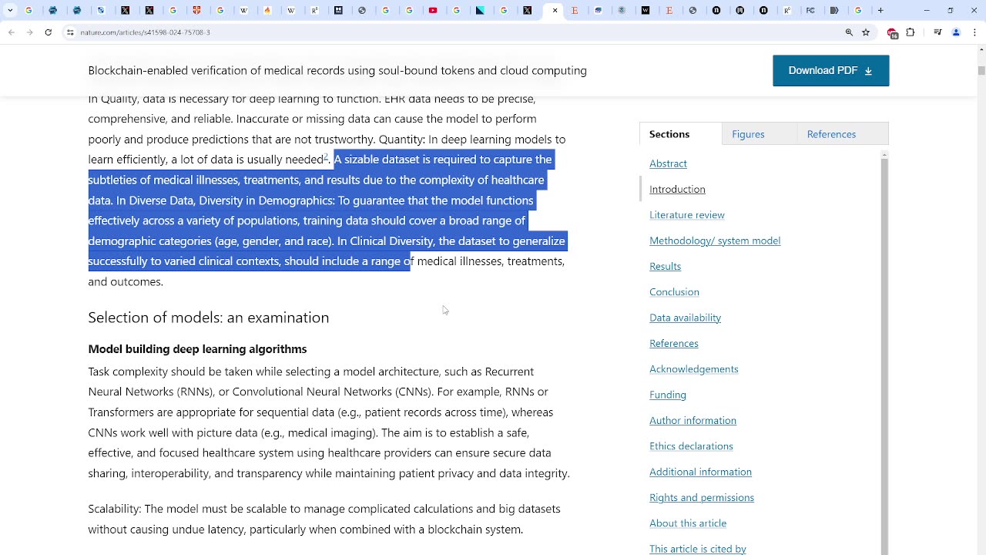Switch to the YouTube tab
This screenshot has height=555, width=986.
(433, 11)
